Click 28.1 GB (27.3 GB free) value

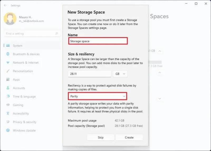(129, 126)
